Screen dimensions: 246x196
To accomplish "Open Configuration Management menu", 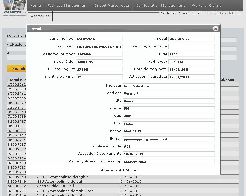I will pos(160,5).
